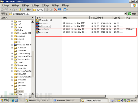Expand the Resources folder tree node
The width and height of the screenshot is (138, 103).
pos(12,65)
